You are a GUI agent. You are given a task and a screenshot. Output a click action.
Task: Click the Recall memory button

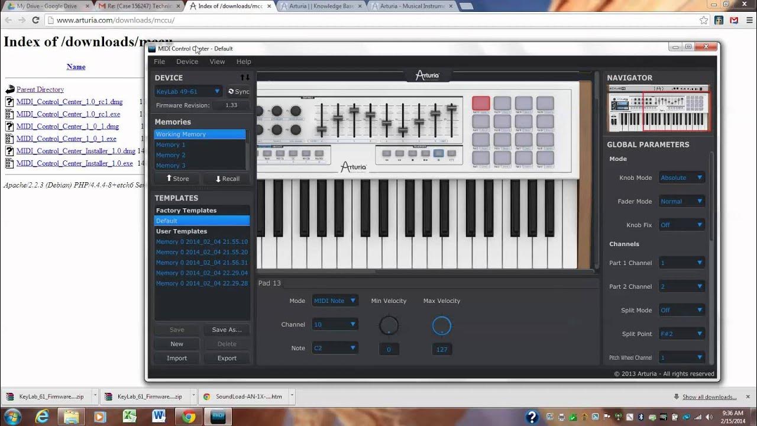pyautogui.click(x=227, y=179)
